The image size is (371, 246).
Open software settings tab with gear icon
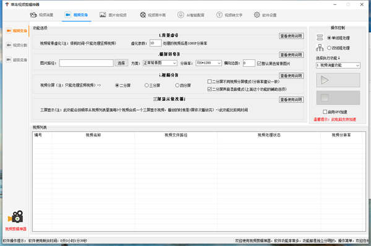265,15
